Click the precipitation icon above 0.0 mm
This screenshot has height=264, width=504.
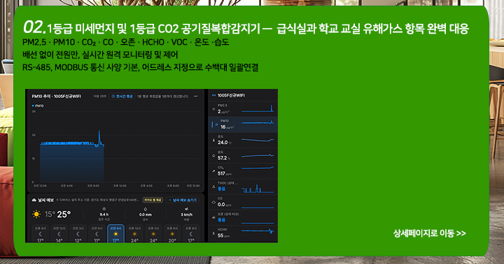146,209
